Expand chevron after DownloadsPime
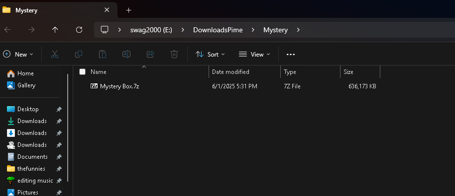The width and height of the screenshot is (455, 196). [253, 30]
